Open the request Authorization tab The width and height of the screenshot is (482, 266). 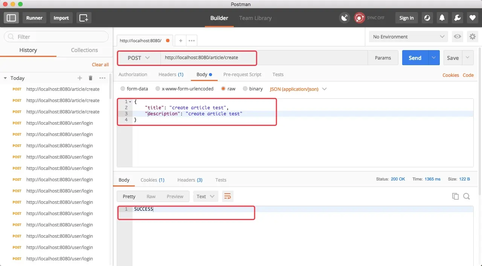tap(133, 74)
